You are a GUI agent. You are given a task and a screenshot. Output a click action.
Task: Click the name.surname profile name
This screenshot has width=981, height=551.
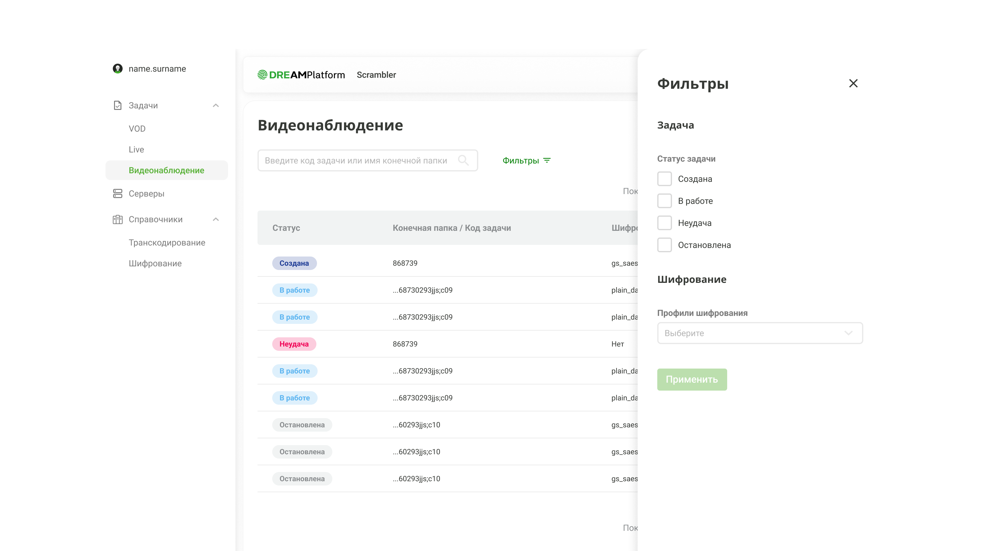157,69
